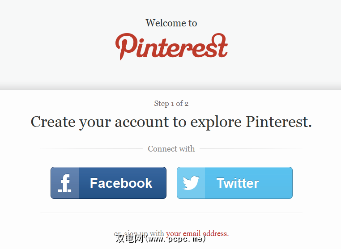Image resolution: width=341 pixels, height=249 pixels.
Task: Connect using the Facebook button label
Action: point(121,183)
